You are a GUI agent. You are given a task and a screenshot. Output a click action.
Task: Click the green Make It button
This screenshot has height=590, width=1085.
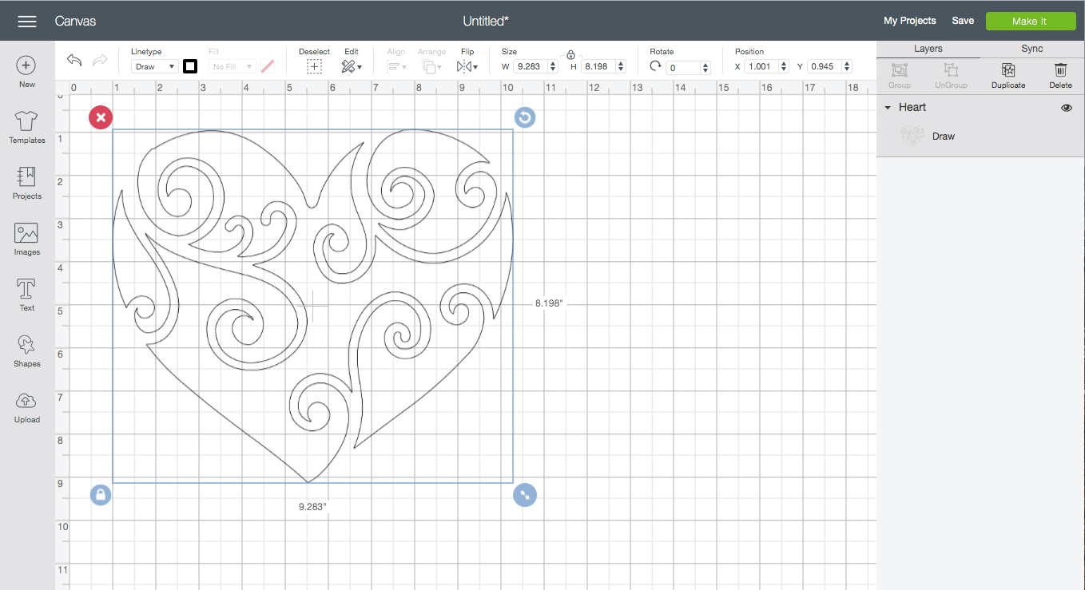pos(1029,21)
